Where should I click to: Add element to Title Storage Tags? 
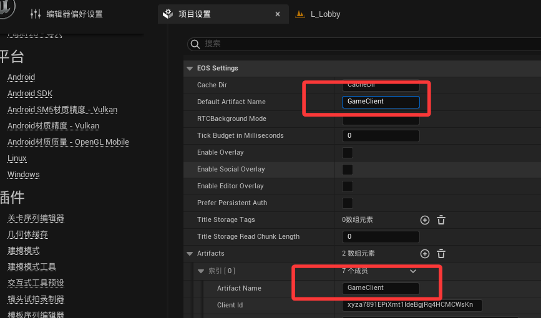click(x=425, y=220)
